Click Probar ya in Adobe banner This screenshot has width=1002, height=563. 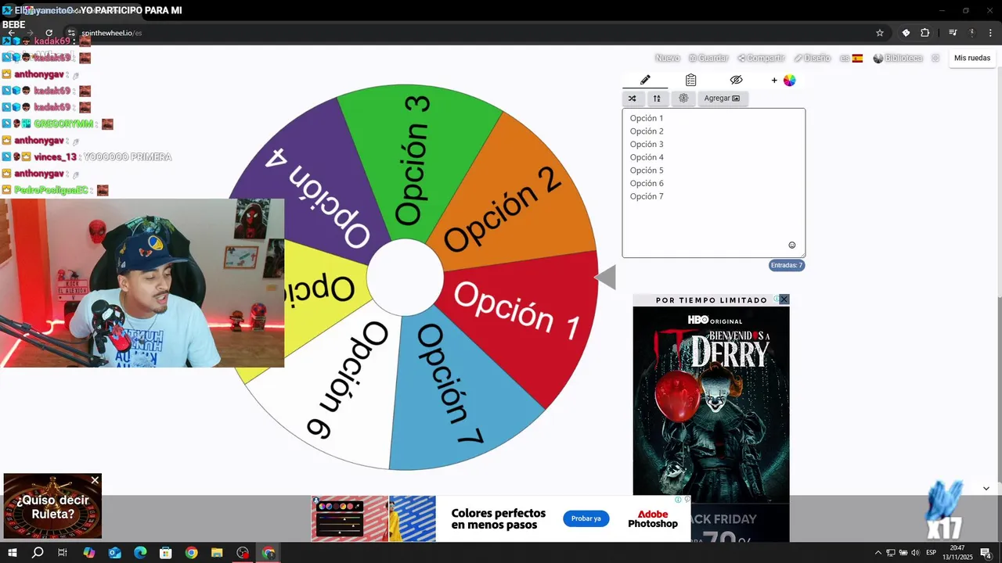coord(586,518)
